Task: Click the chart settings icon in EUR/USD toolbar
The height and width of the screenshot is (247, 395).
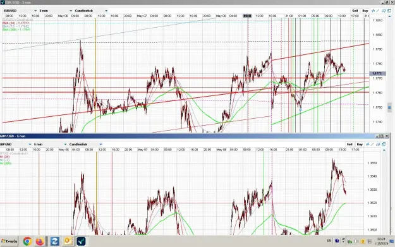Action: pyautogui.click(x=384, y=11)
